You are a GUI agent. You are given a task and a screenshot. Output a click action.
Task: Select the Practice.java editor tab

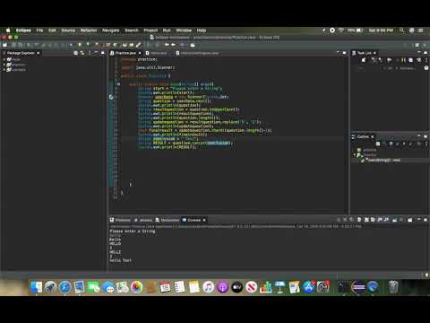click(x=125, y=53)
